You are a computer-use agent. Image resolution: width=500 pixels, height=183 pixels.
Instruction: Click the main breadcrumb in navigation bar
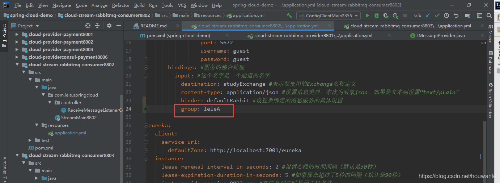(x=181, y=15)
